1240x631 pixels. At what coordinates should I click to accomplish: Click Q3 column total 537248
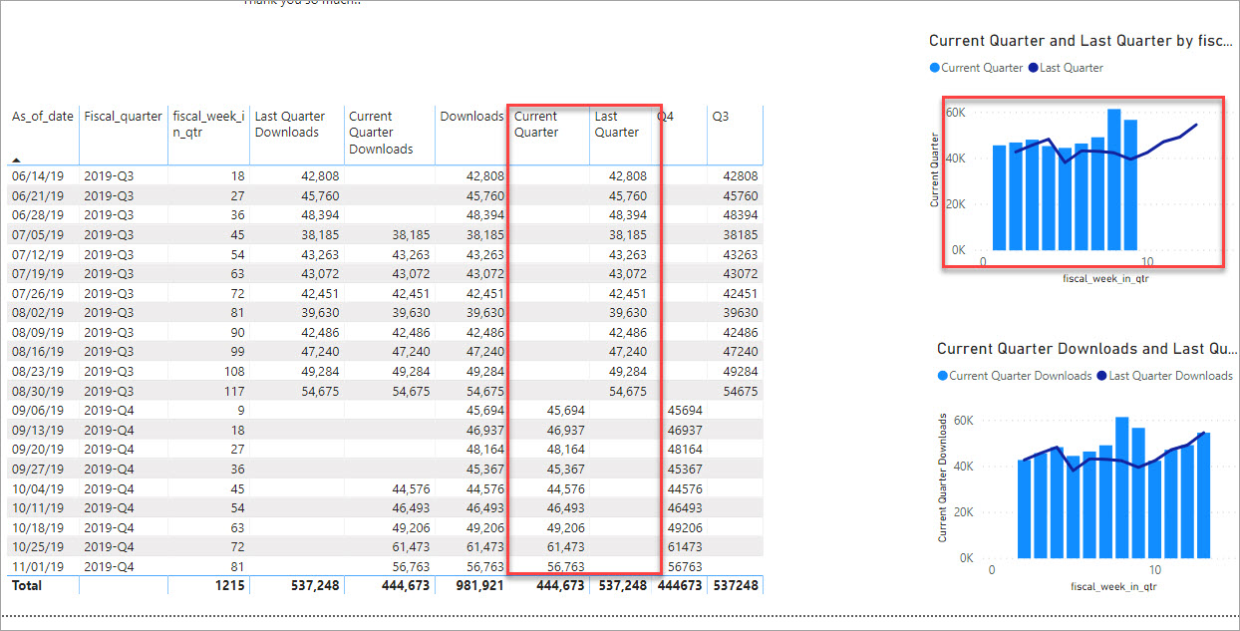(x=735, y=586)
